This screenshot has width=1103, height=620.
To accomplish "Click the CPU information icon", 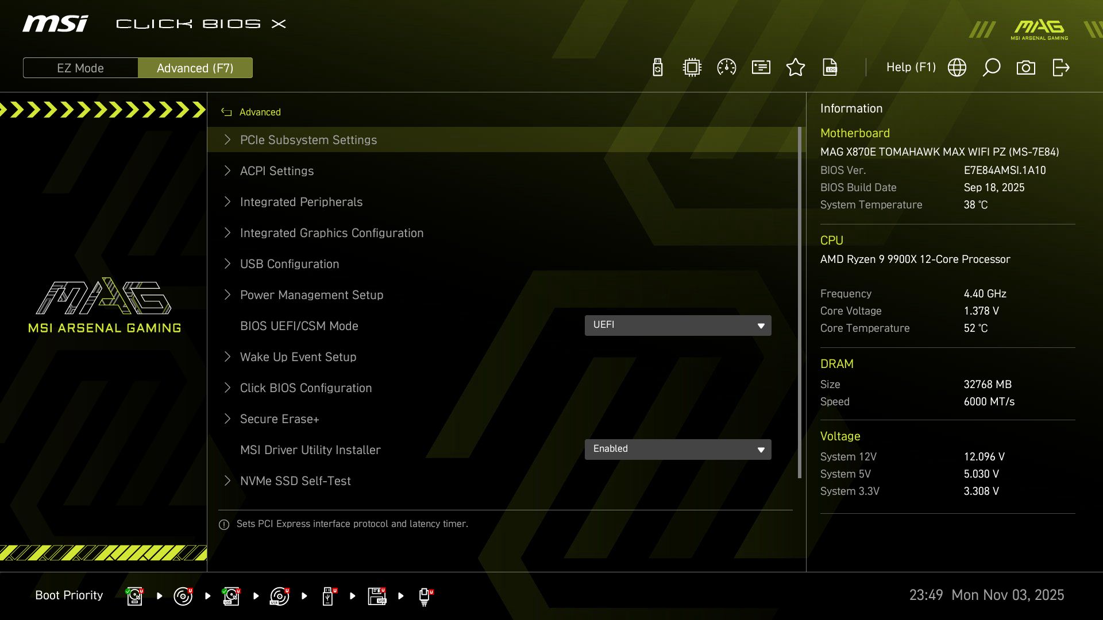I will (x=692, y=67).
